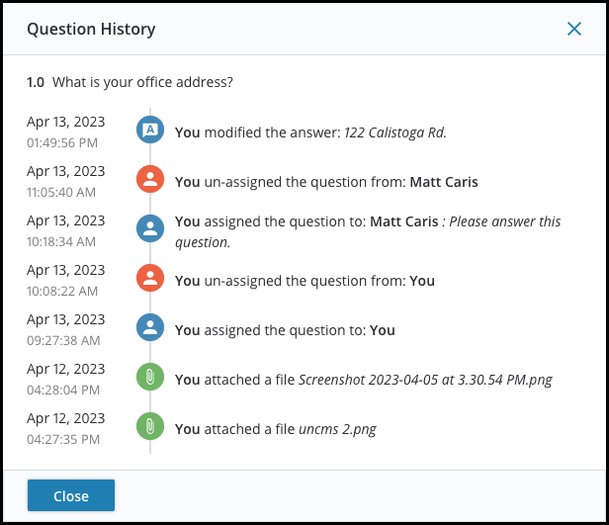Click the orange un-assigned Matt Caris icon
The height and width of the screenshot is (525, 609).
150,179
